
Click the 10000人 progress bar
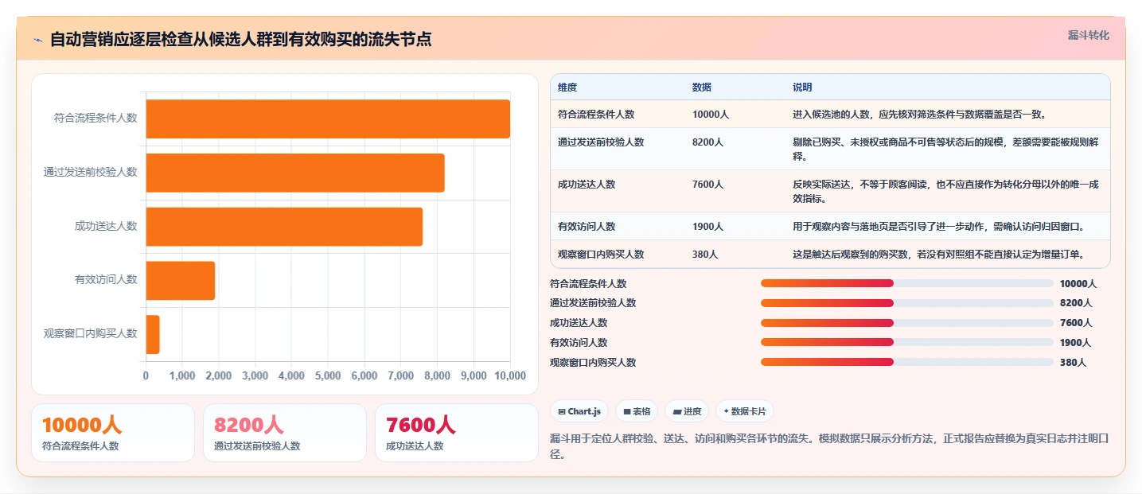[907, 283]
